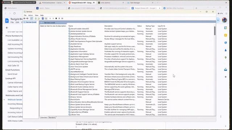Viewport: 232px width, 130px height.
Task: Click the VPN button in browser toolbar
Action: tap(220, 13)
